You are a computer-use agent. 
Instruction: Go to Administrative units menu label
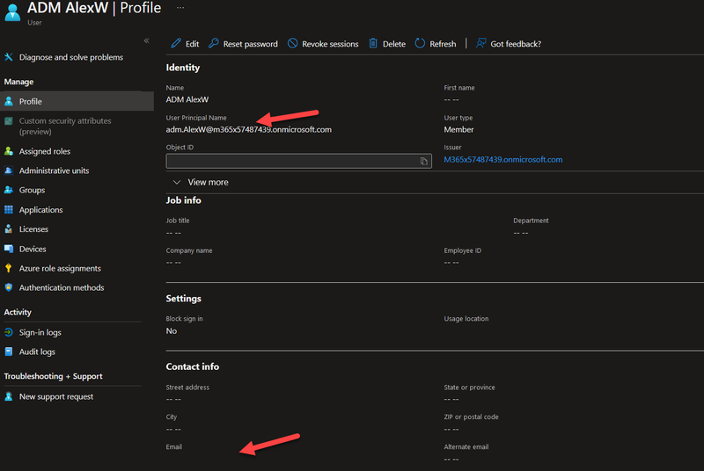[x=54, y=170]
